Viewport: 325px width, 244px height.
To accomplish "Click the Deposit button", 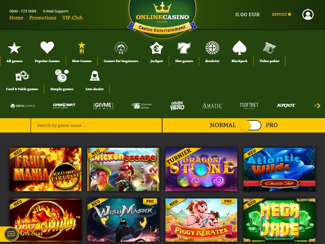I will [x=281, y=14].
